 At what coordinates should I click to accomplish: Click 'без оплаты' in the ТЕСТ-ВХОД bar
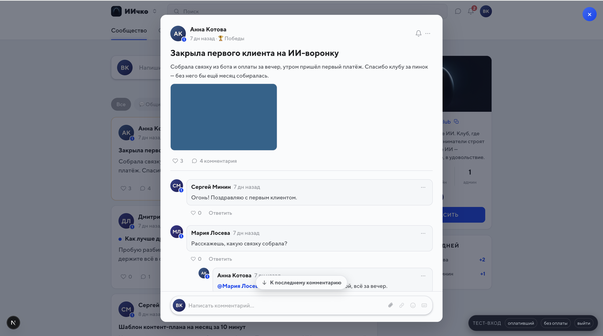pyautogui.click(x=555, y=323)
